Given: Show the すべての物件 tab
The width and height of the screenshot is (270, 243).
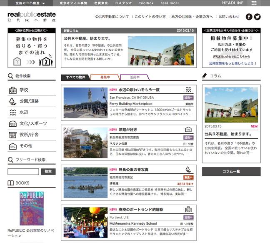Looking at the screenshot, I should 75,78.
